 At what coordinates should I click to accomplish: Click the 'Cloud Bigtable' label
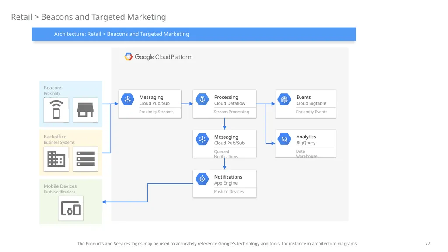tap(311, 103)
